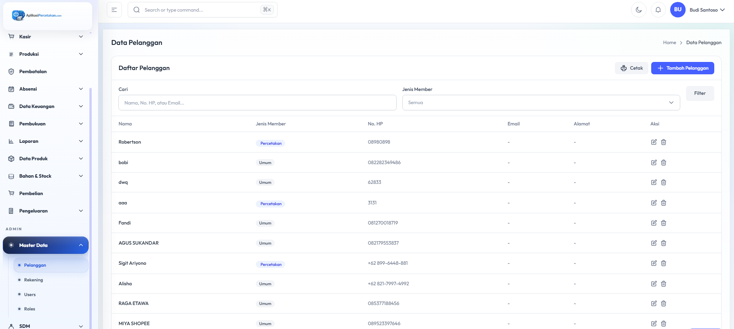The width and height of the screenshot is (734, 329).
Task: Delete Alisha's customer record
Action: (x=664, y=284)
